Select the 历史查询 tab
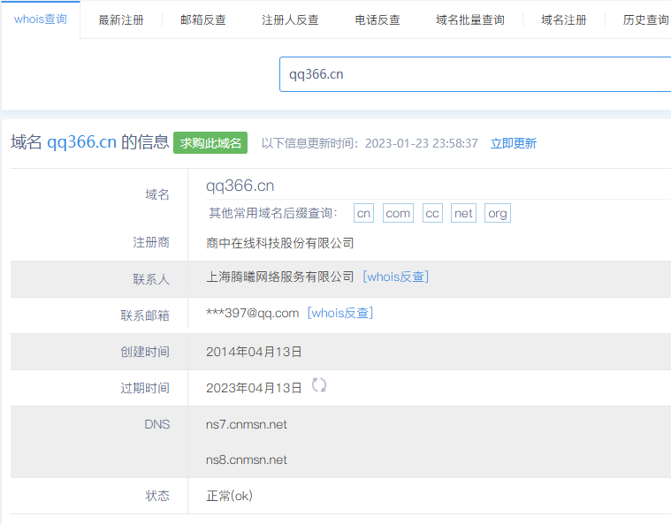Image resolution: width=671 pixels, height=524 pixels. pos(645,19)
